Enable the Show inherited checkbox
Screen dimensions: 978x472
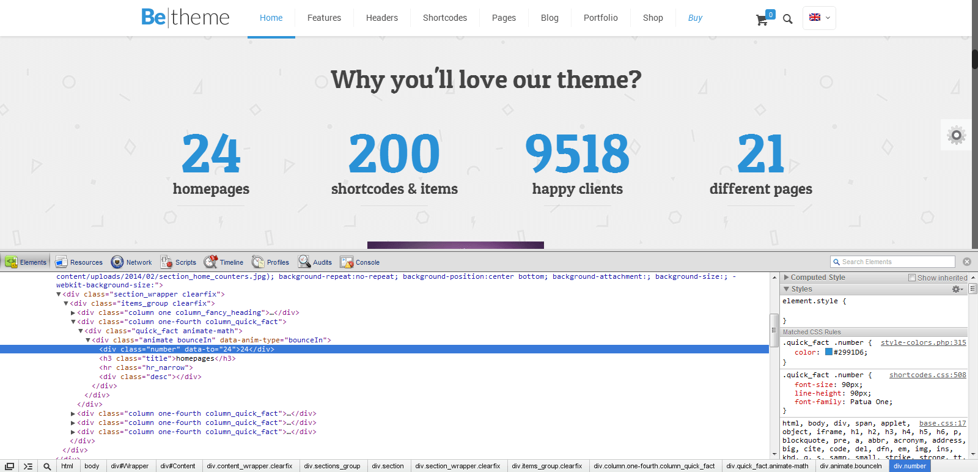pos(912,278)
